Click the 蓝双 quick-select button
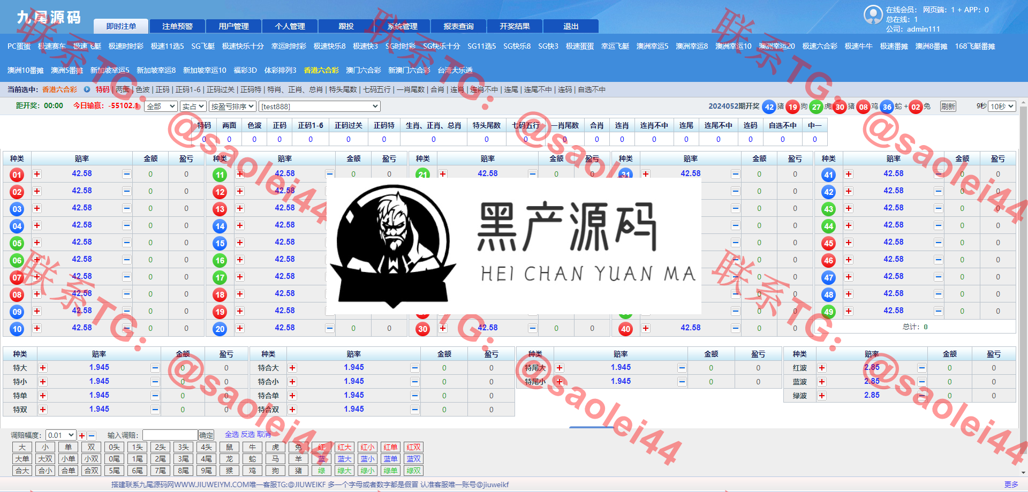This screenshot has height=492, width=1028. click(x=413, y=459)
